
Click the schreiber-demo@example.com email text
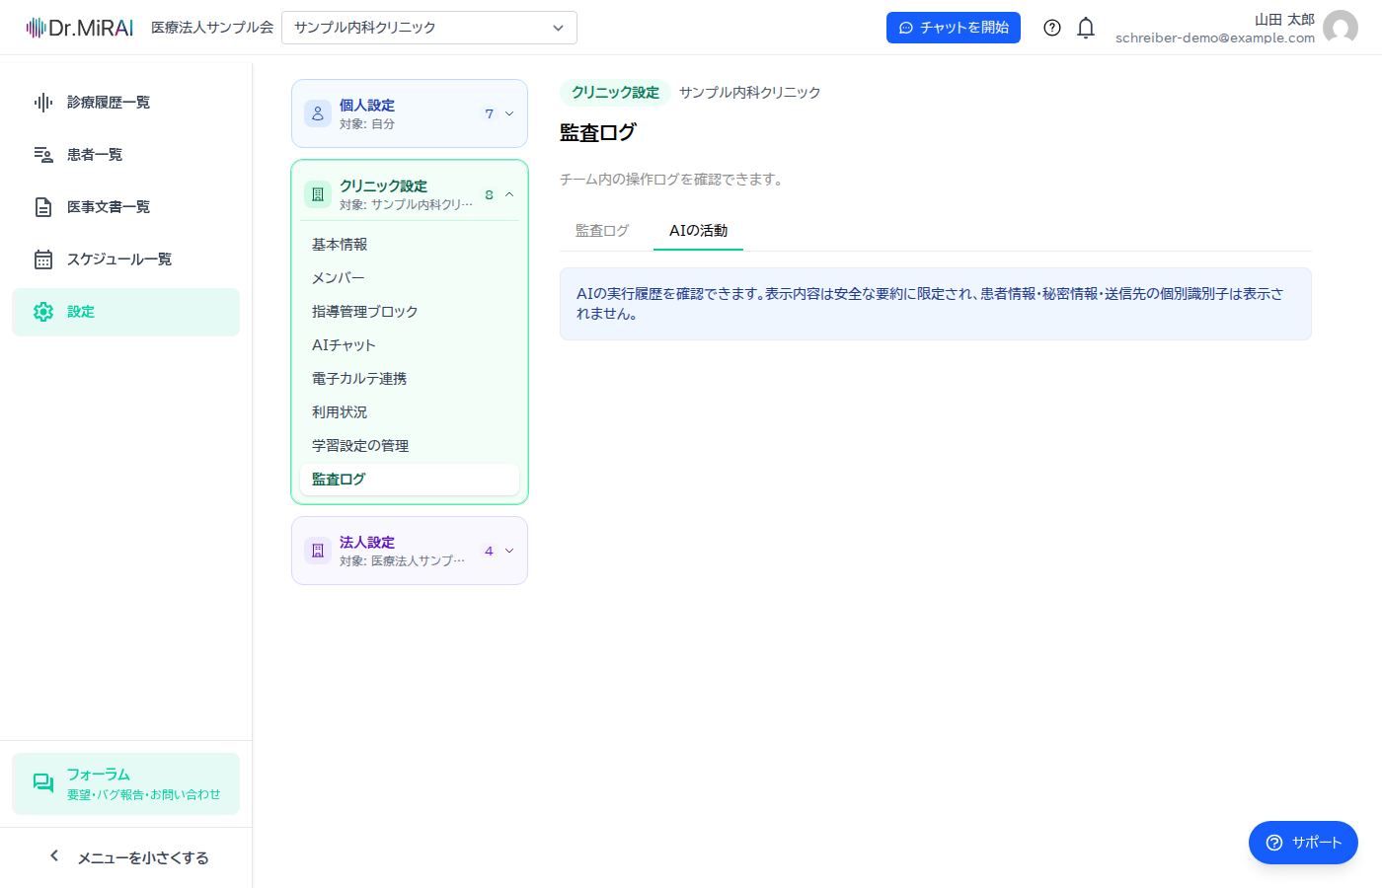click(x=1215, y=38)
